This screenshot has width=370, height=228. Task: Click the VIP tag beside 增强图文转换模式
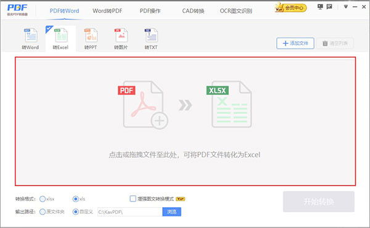click(181, 199)
